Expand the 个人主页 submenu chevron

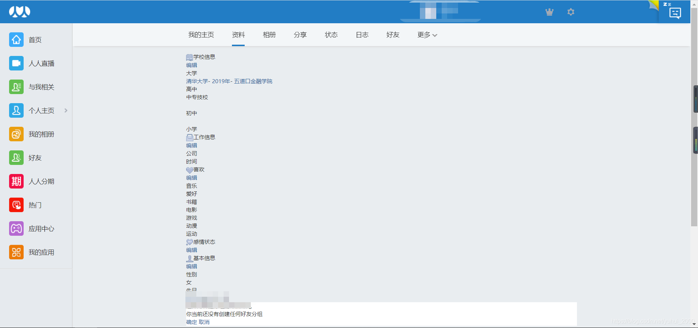coord(66,110)
